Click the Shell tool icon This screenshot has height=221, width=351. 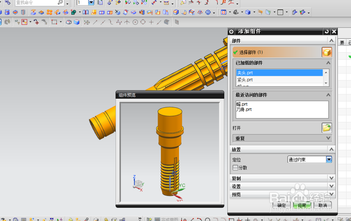point(142,12)
